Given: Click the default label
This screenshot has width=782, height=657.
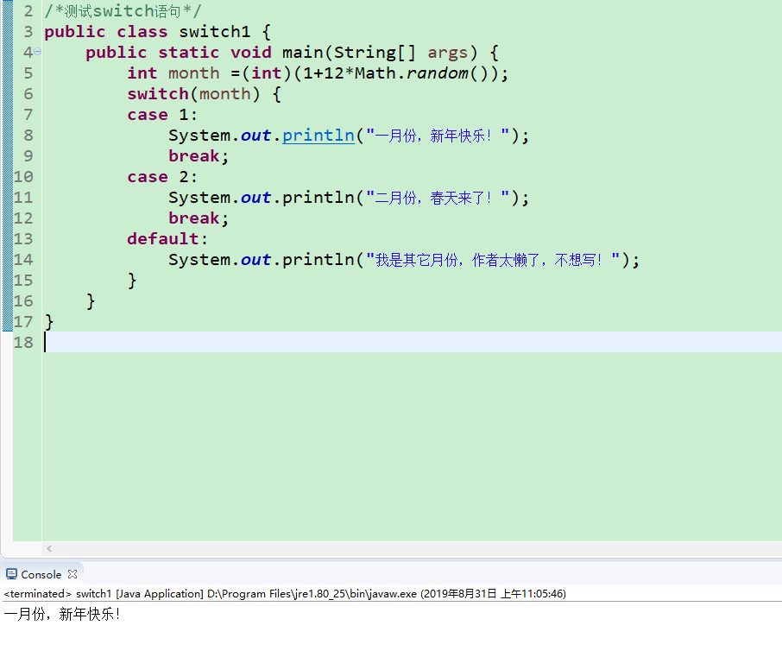Looking at the screenshot, I should (x=167, y=239).
